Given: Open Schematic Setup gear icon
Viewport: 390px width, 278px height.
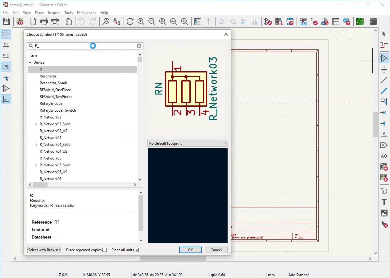Looking at the screenshot, I should coord(20,21).
